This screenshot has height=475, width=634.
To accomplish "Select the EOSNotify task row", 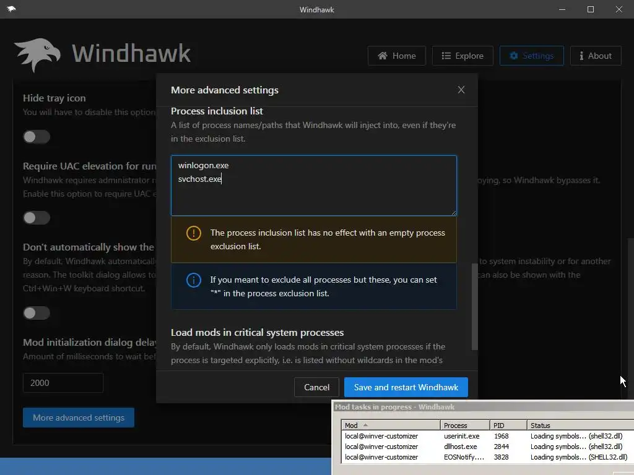I will click(x=487, y=457).
